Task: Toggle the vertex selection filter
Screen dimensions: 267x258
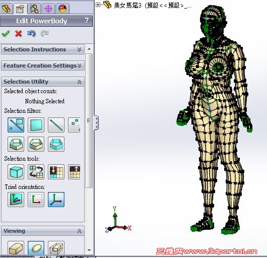Action: [74, 125]
